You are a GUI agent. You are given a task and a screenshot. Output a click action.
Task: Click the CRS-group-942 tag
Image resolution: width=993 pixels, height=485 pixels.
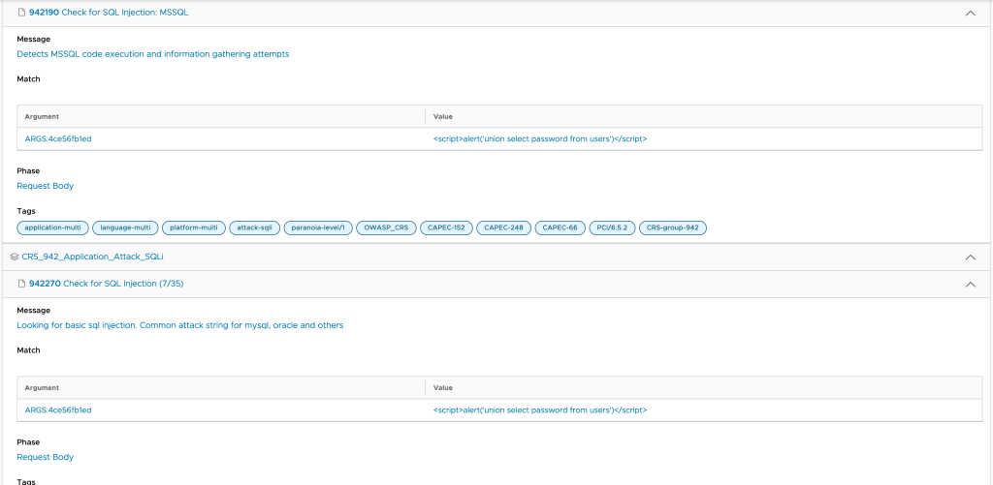click(x=673, y=227)
